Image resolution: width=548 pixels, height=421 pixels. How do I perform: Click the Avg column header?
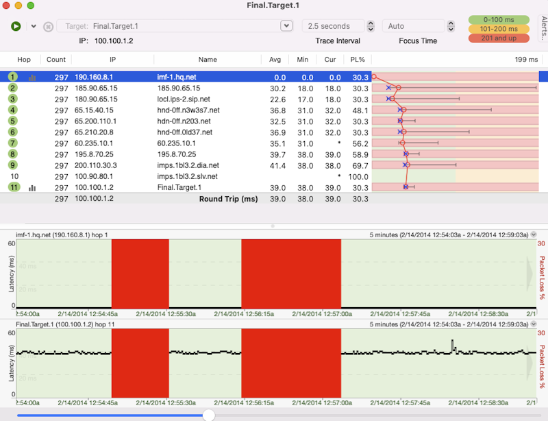click(x=275, y=60)
